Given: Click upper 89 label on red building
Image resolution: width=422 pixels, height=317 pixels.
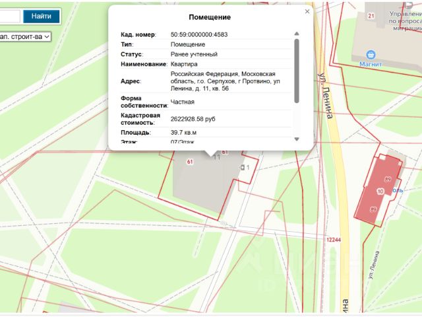Looking at the screenshot, I should (x=388, y=179).
